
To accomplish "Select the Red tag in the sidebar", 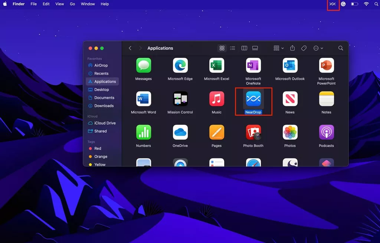I will 98,148.
